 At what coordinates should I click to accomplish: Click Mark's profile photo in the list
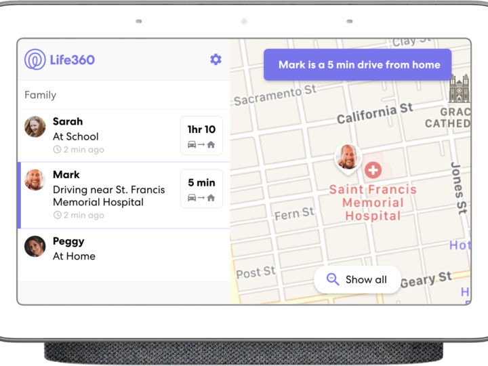click(x=35, y=180)
